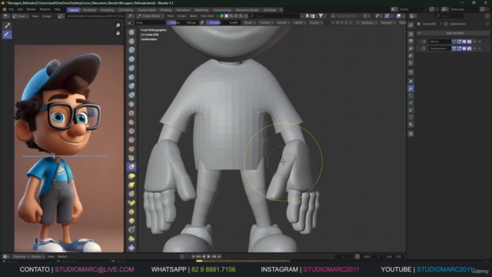Click the pan hand gizmo in image editor

click(118, 33)
